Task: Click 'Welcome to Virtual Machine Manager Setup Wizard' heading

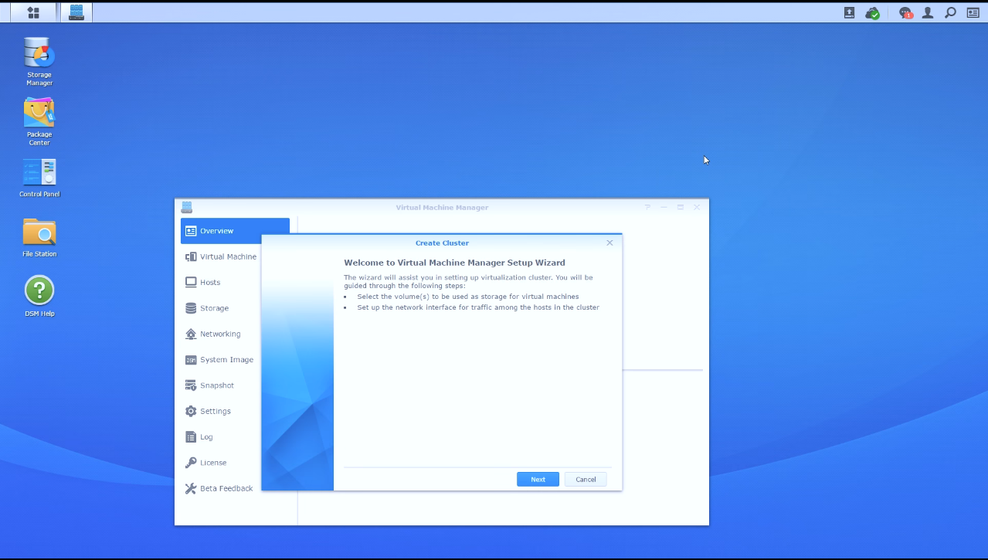Action: pyautogui.click(x=454, y=263)
